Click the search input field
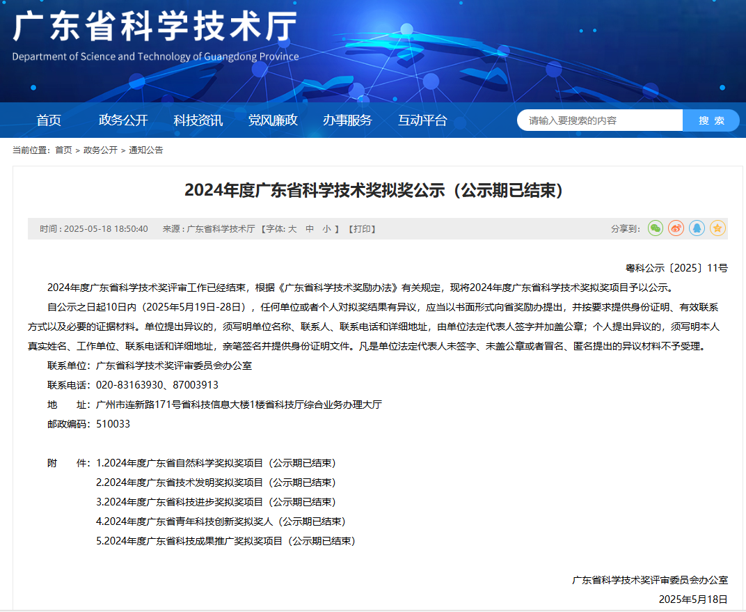This screenshot has height=612, width=746. click(599, 120)
